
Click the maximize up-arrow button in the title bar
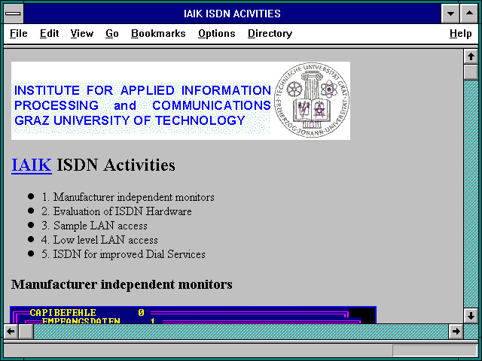(x=469, y=14)
